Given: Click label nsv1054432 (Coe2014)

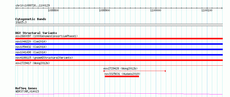Looking at the screenshot, I should (x=31, y=47).
